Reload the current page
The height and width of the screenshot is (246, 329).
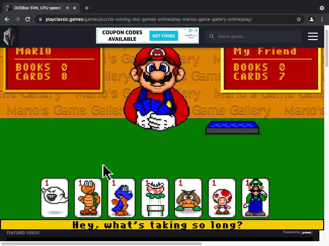pyautogui.click(x=28, y=19)
